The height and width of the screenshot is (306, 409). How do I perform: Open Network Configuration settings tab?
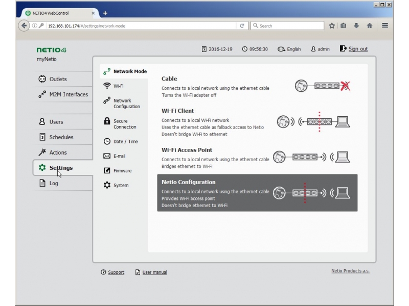coord(124,104)
